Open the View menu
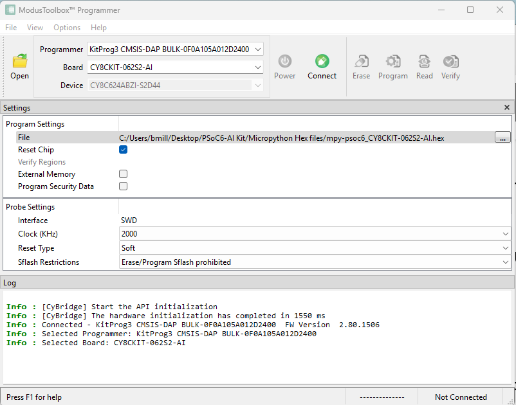 [35, 28]
